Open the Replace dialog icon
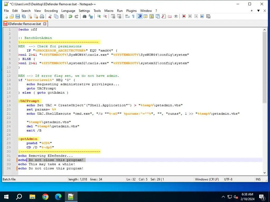 tap(91, 16)
